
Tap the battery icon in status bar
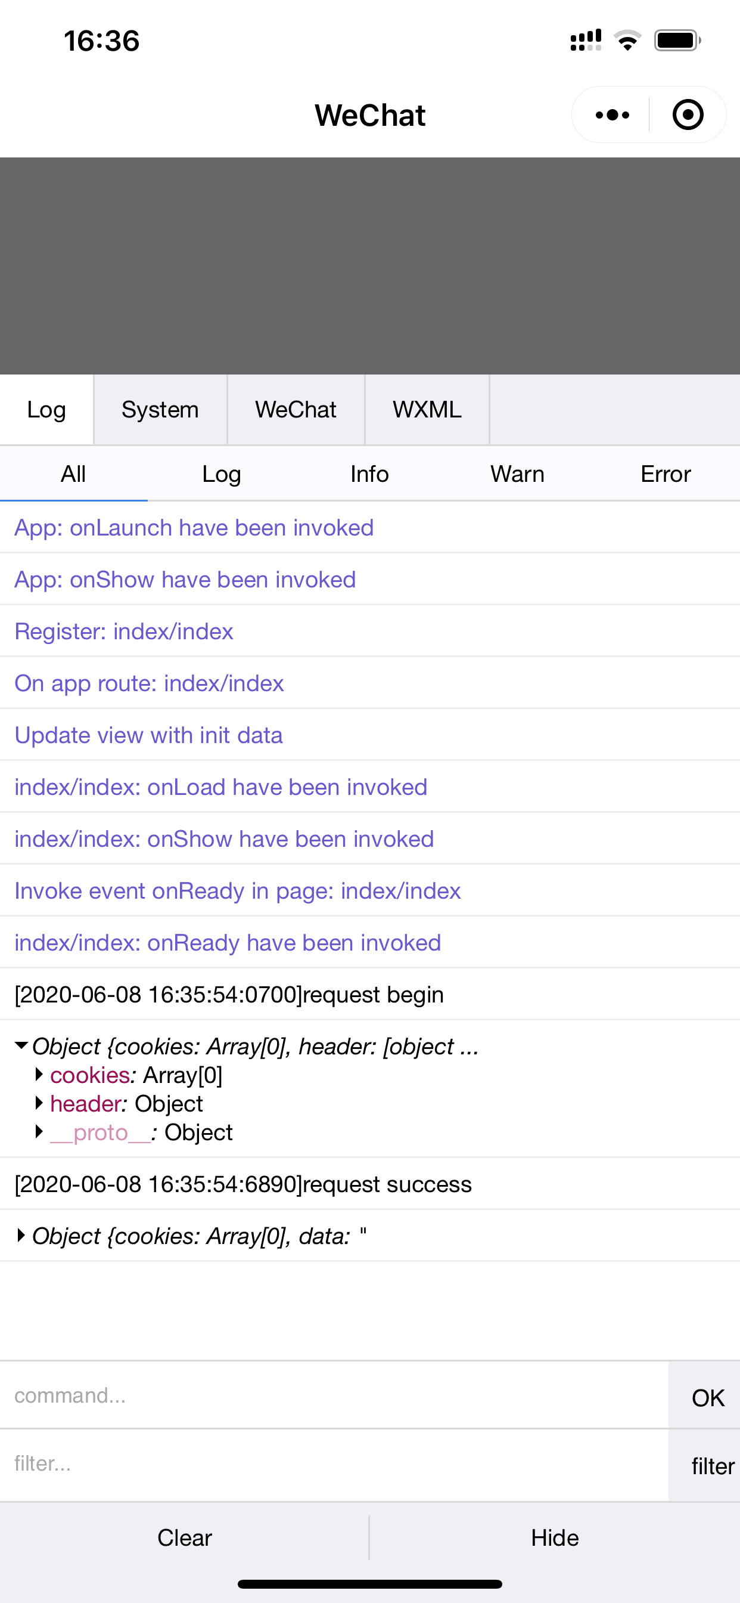(x=677, y=41)
